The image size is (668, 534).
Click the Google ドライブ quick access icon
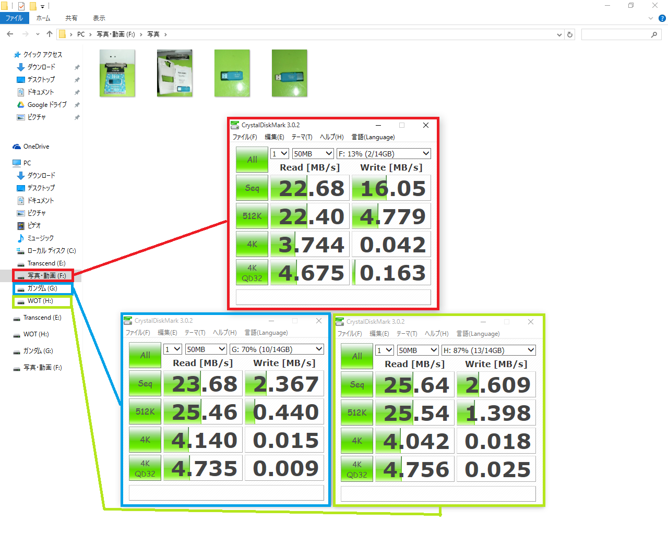click(21, 105)
